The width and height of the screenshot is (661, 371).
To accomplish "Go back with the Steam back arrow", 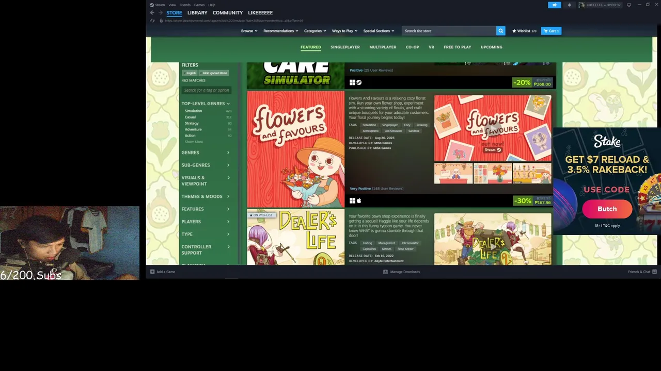I will 152,12.
